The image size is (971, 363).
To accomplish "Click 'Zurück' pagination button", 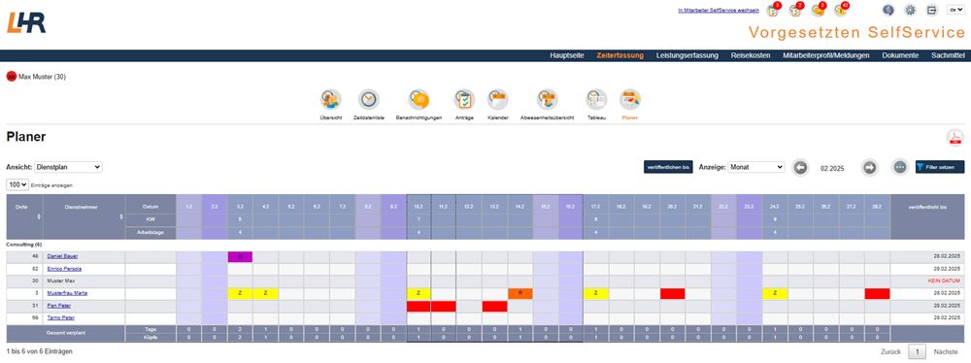I will pyautogui.click(x=890, y=352).
